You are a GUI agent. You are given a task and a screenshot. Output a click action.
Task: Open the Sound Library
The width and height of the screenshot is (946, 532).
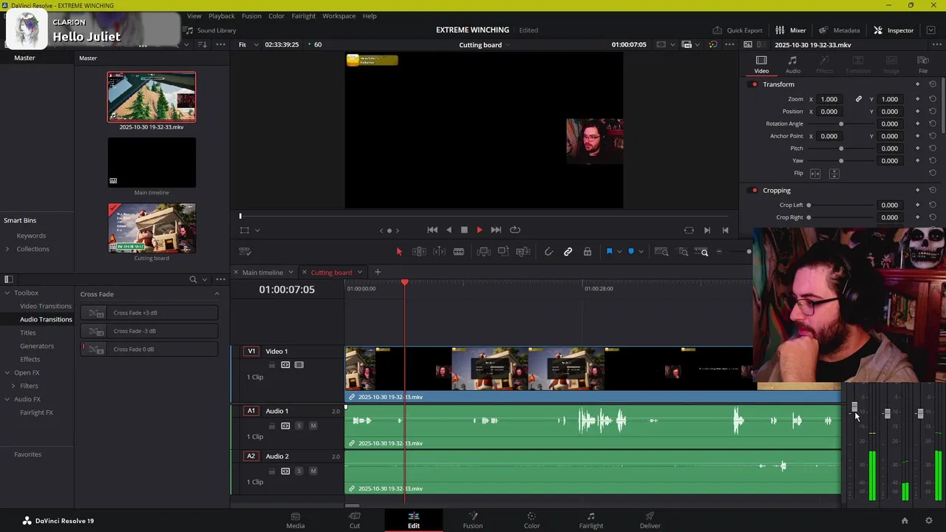point(210,30)
